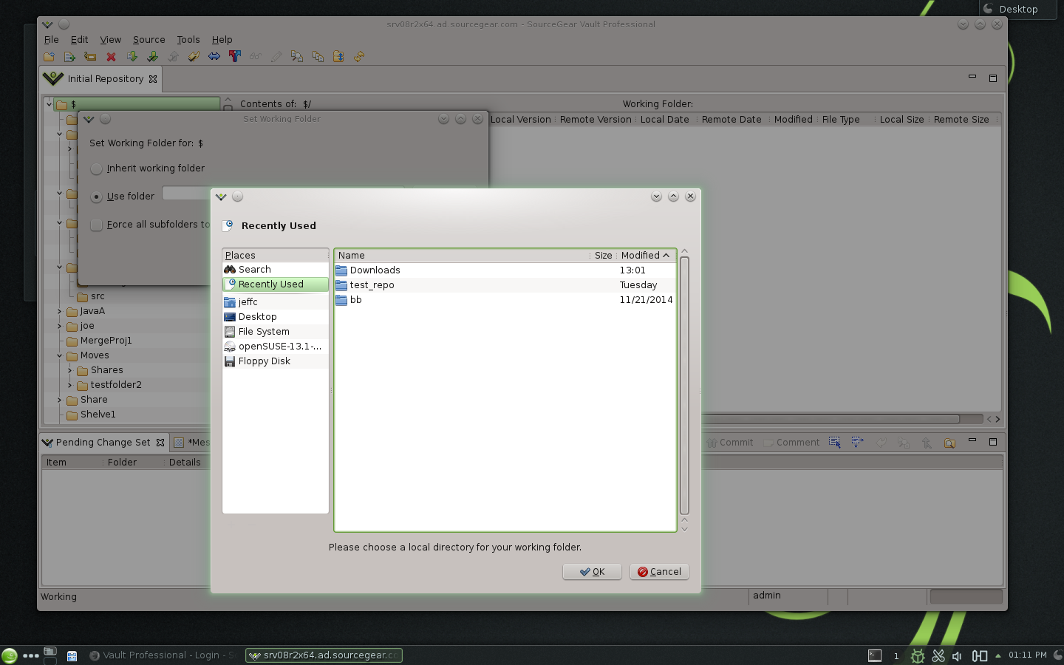Click the Properties documents toolbar icon
The height and width of the screenshot is (665, 1064).
318,56
